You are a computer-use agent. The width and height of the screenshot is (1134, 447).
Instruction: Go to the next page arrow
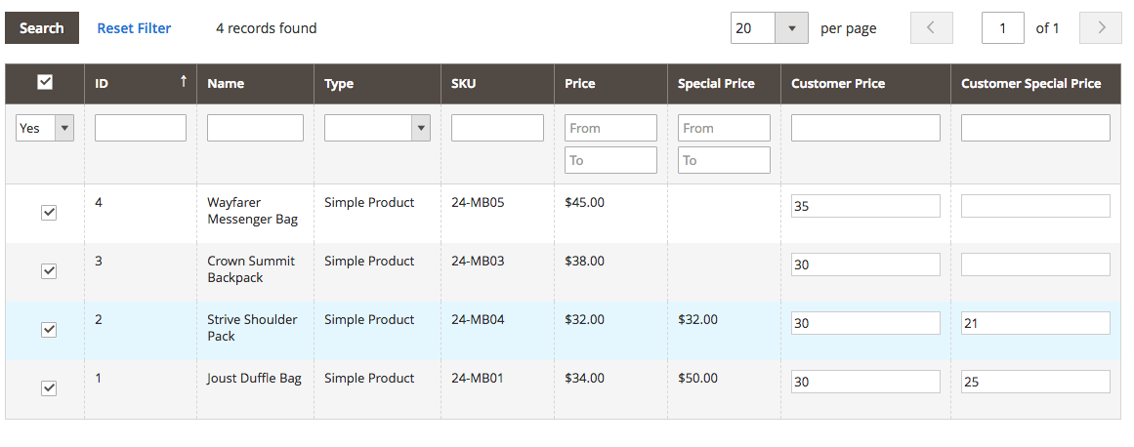point(1101,28)
